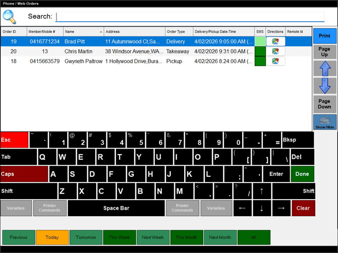Image resolution: width=338 pixels, height=253 pixels.
Task: Click the blue up arrow button
Action: (x=325, y=69)
